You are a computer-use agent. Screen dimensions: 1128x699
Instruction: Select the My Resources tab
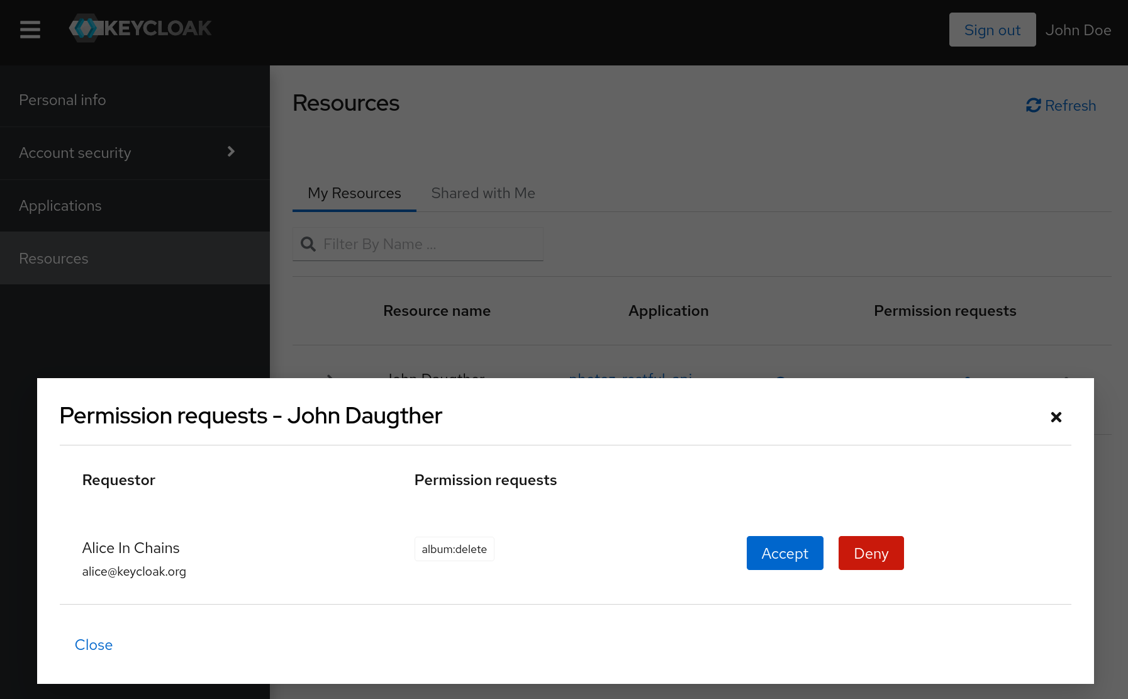354,193
